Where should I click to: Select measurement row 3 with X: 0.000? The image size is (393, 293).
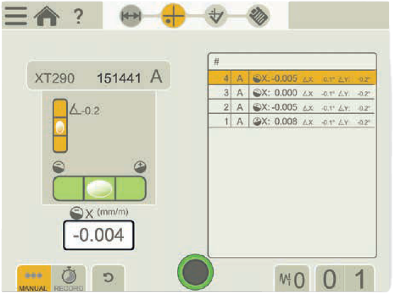(292, 93)
